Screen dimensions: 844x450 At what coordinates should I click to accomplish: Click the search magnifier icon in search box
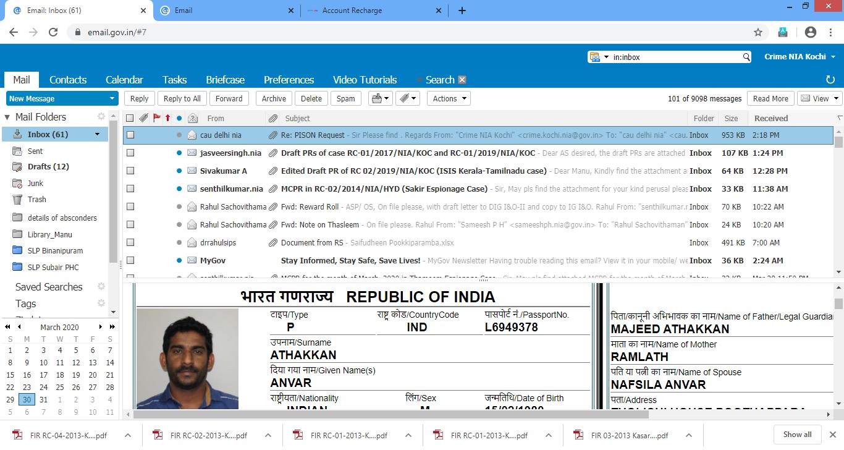click(746, 57)
